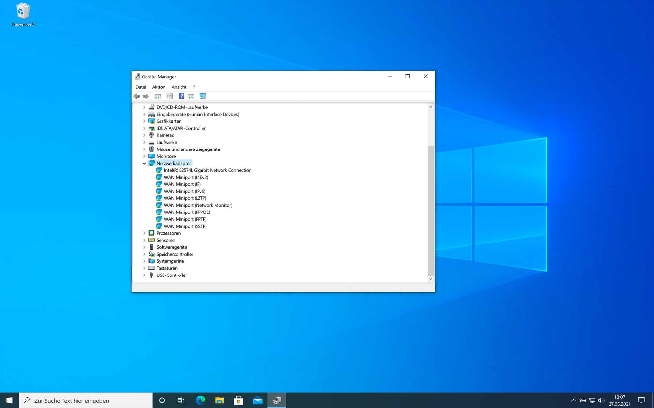The width and height of the screenshot is (654, 408).
Task: Expand the DVD/CD-ROM-Laufwerke category
Action: (x=144, y=107)
